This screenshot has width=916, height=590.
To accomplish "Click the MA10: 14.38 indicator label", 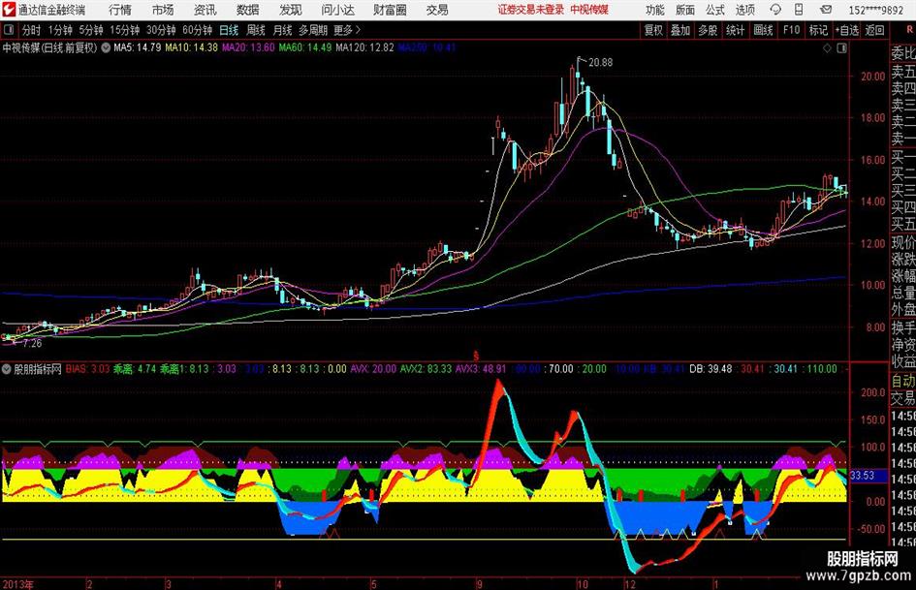I will pyautogui.click(x=192, y=47).
